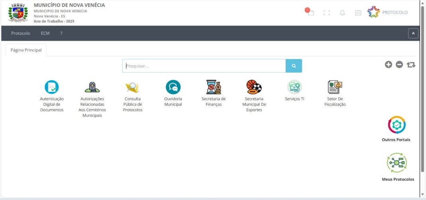
Task: Open the Ouvidoria Municipal service
Action: coord(173,87)
